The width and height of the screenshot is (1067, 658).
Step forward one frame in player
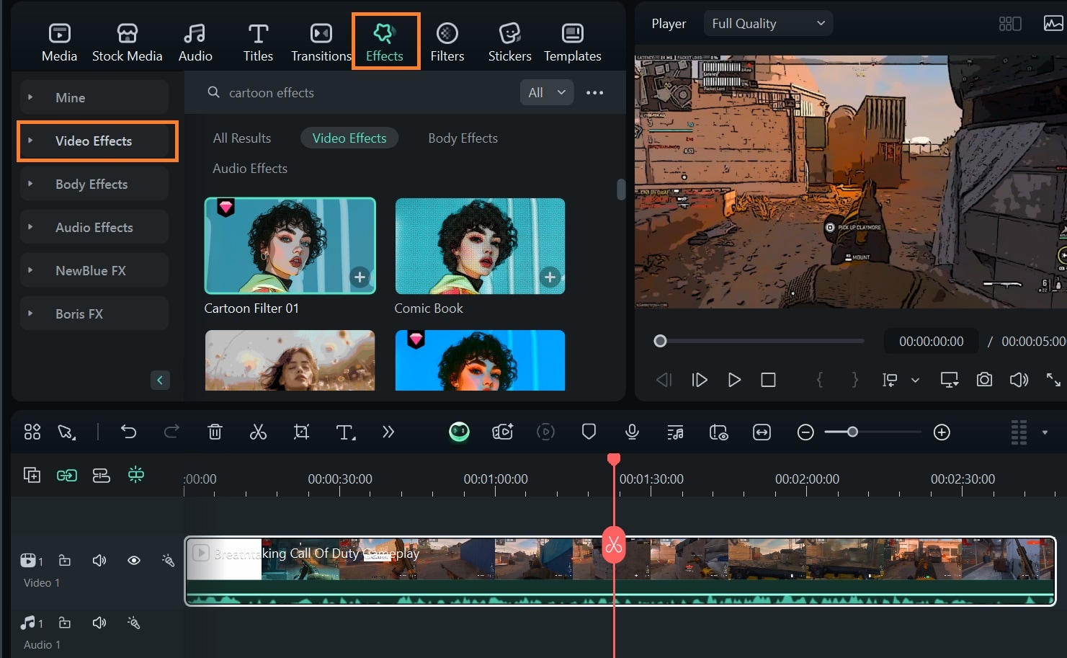(x=700, y=380)
